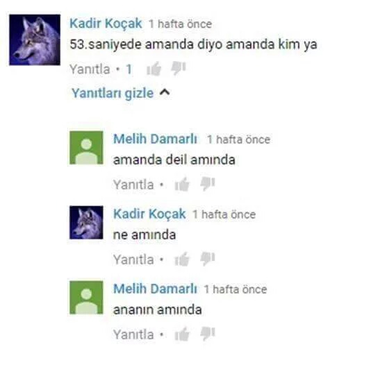Dislike the 'ne amında' reply
This screenshot has height=374, width=378.
coord(207,259)
